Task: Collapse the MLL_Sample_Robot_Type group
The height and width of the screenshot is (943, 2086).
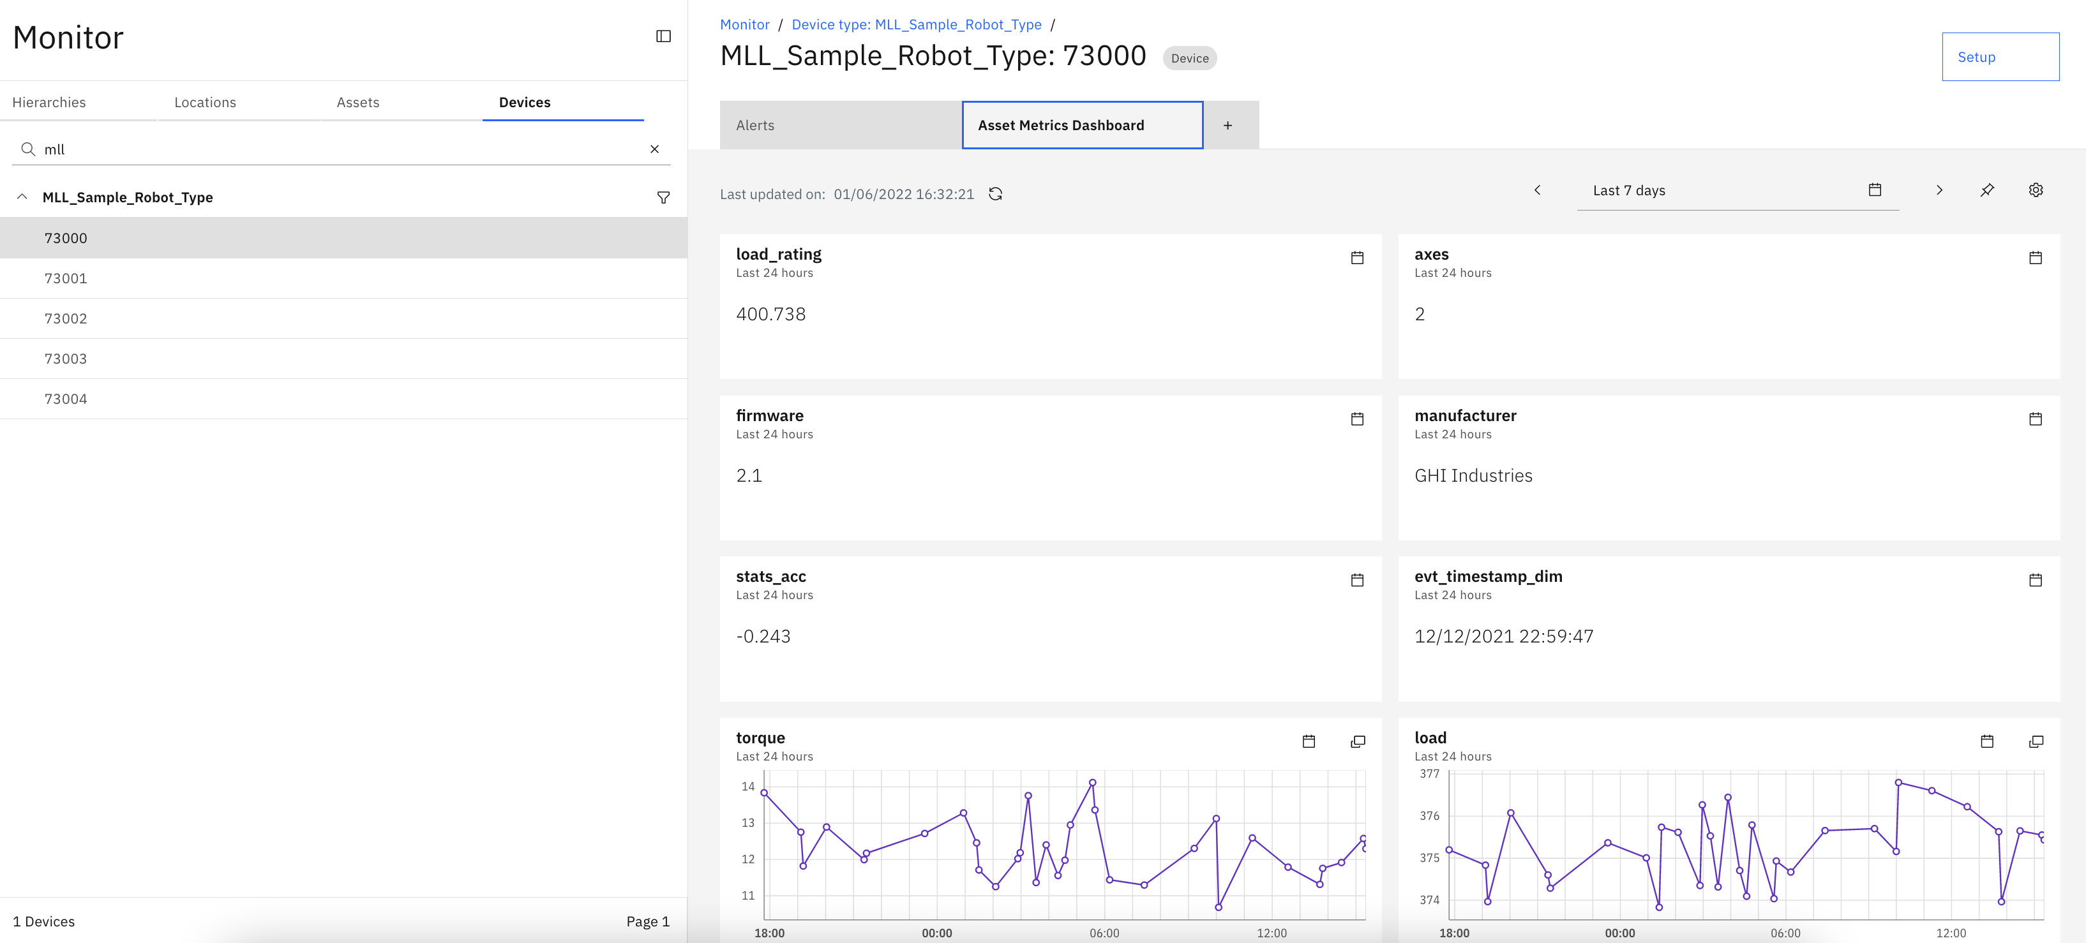Action: point(22,197)
